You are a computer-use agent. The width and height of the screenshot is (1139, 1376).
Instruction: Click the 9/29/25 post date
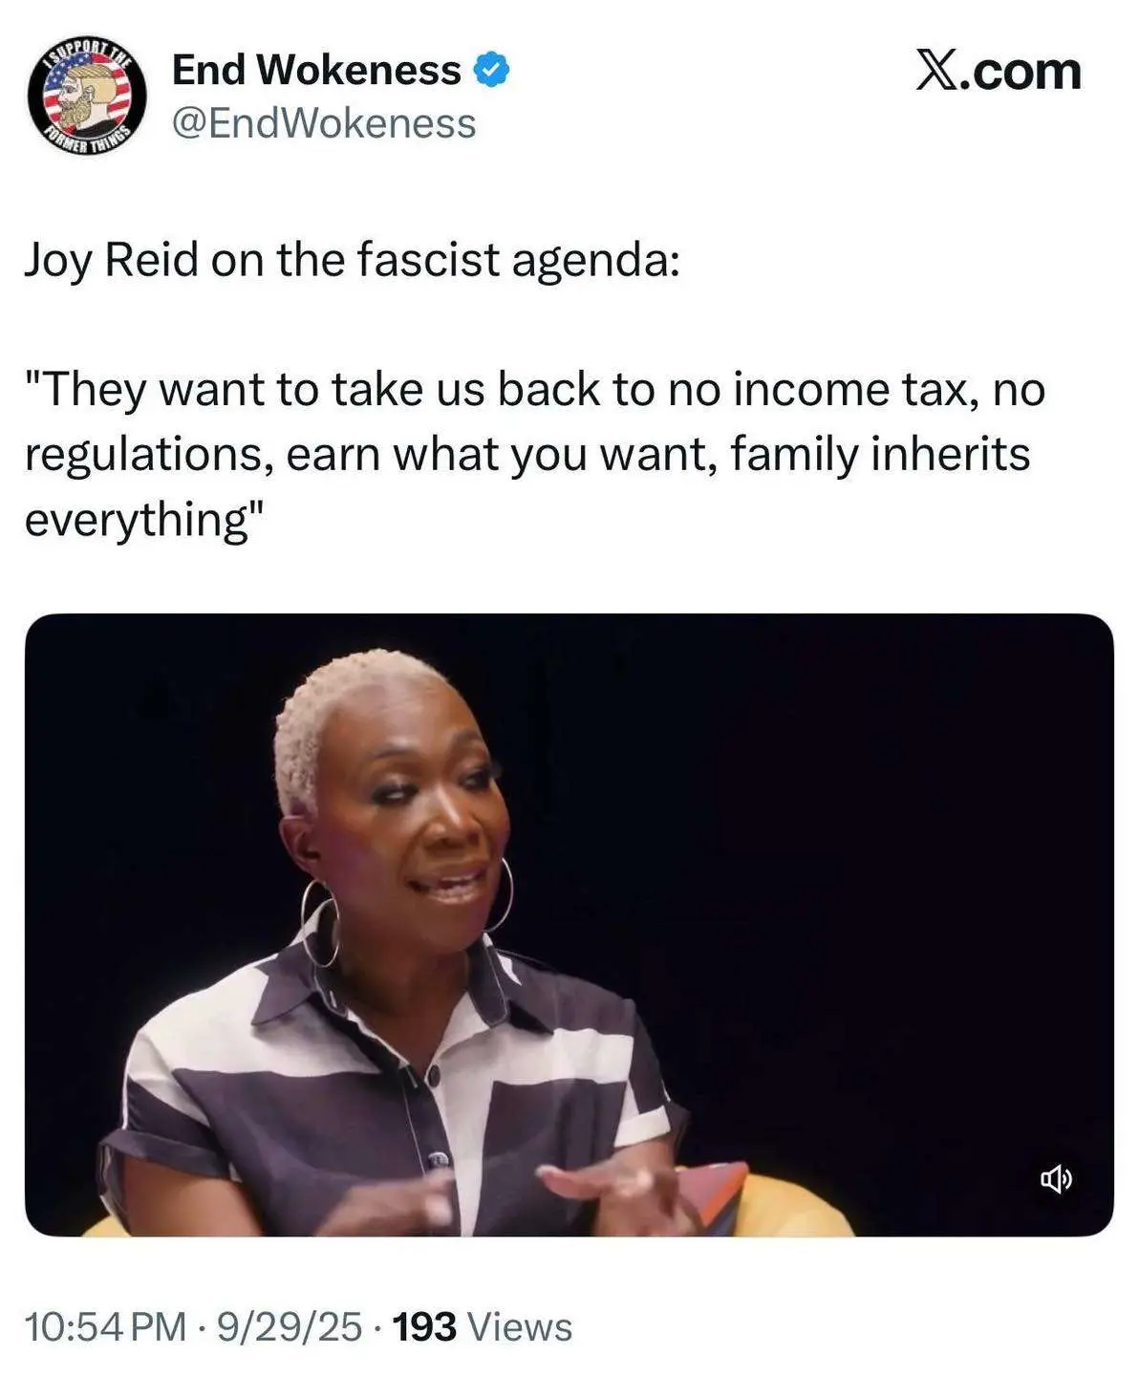click(x=290, y=1326)
